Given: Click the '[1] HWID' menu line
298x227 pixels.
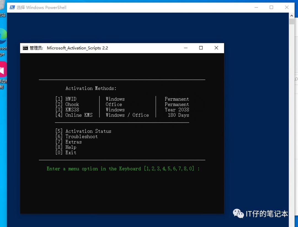Looking at the screenshot, I should [66, 99].
